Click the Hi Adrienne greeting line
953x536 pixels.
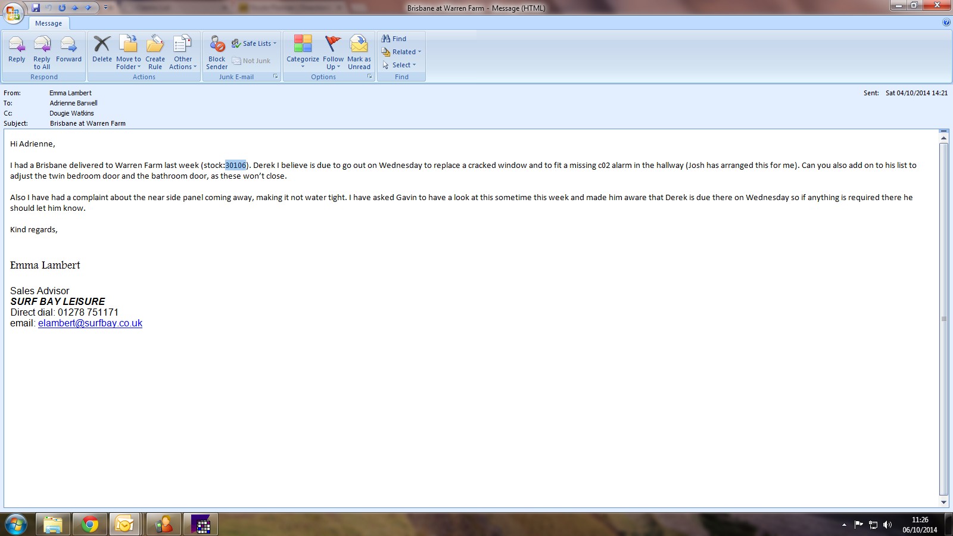tap(33, 144)
